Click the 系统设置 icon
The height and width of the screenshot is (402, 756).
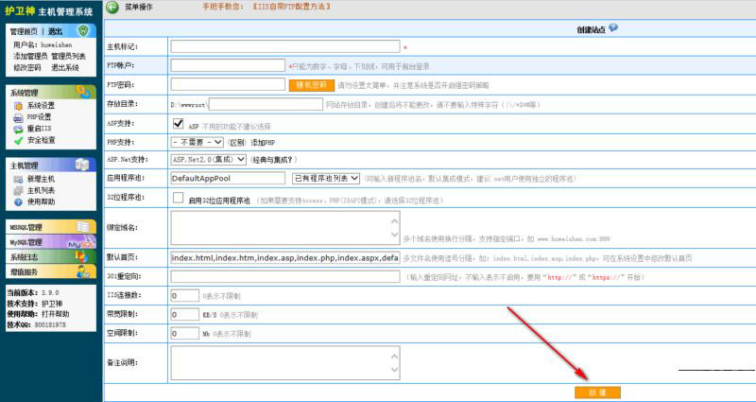18,106
